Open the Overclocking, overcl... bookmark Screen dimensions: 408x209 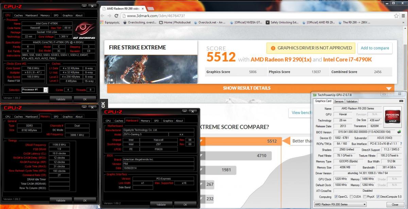(139, 22)
